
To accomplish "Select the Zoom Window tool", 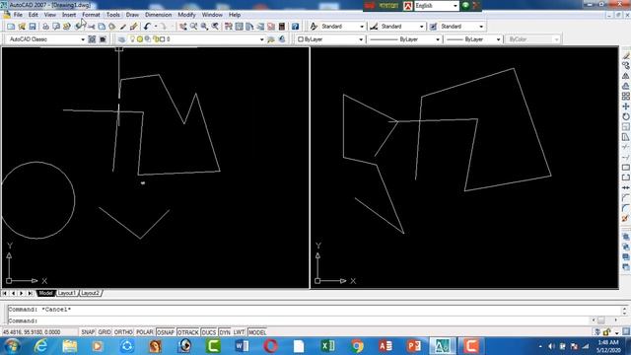I will click(x=204, y=27).
